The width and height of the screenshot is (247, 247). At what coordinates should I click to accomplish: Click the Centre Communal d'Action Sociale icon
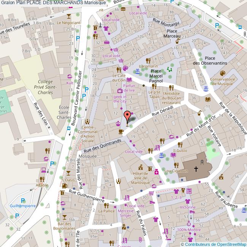tap(88, 121)
